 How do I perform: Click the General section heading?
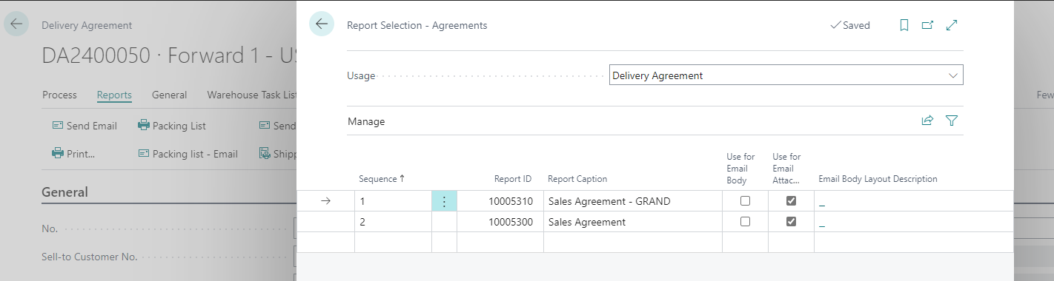click(x=65, y=192)
